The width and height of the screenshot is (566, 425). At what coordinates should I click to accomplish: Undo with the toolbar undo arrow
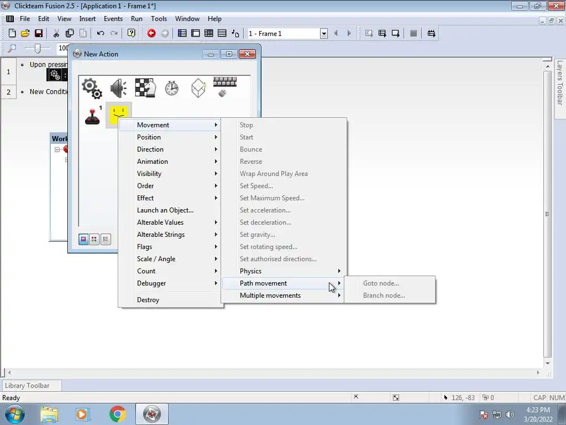click(101, 33)
